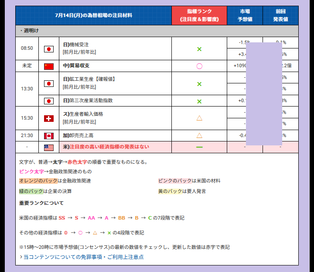314x272 pixels.
Task: Click the 7月14日(月)の為替相場の注目材料 header
Action: 93,15
